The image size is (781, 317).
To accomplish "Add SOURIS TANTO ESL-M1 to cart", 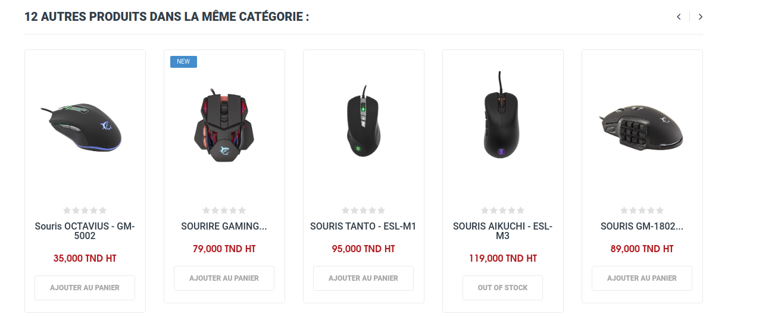I will pos(364,278).
